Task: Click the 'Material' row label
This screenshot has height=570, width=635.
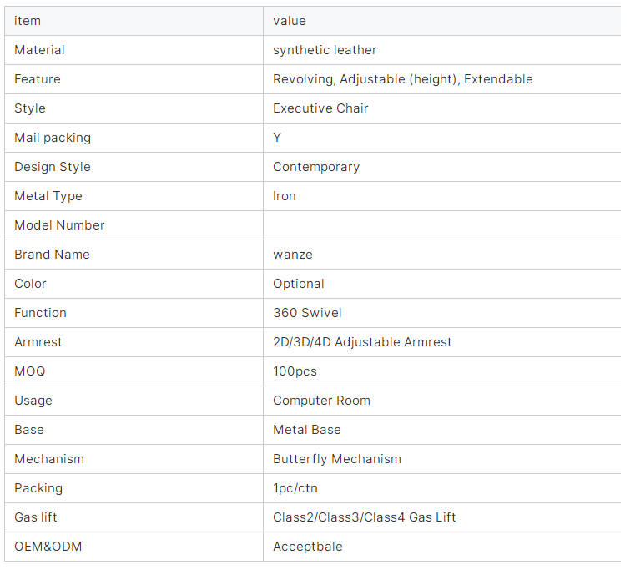Action: click(39, 50)
